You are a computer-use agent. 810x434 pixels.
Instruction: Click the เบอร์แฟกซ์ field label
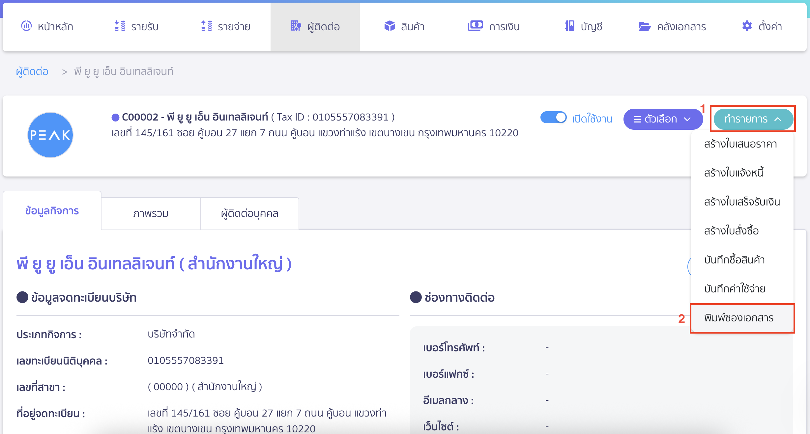[448, 374]
